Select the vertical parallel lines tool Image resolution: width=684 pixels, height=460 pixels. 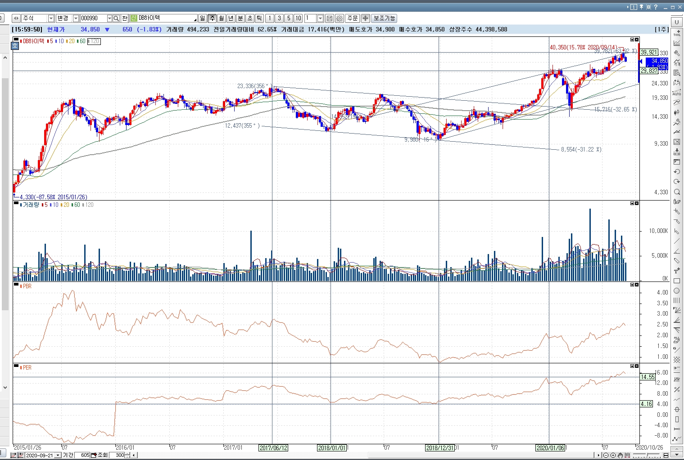click(677, 300)
